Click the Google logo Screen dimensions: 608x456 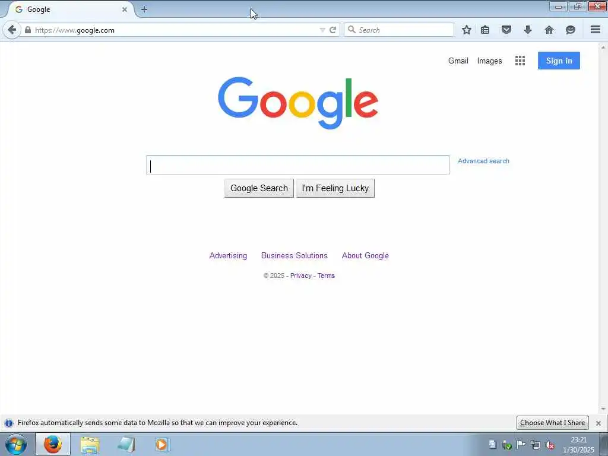pyautogui.click(x=298, y=103)
